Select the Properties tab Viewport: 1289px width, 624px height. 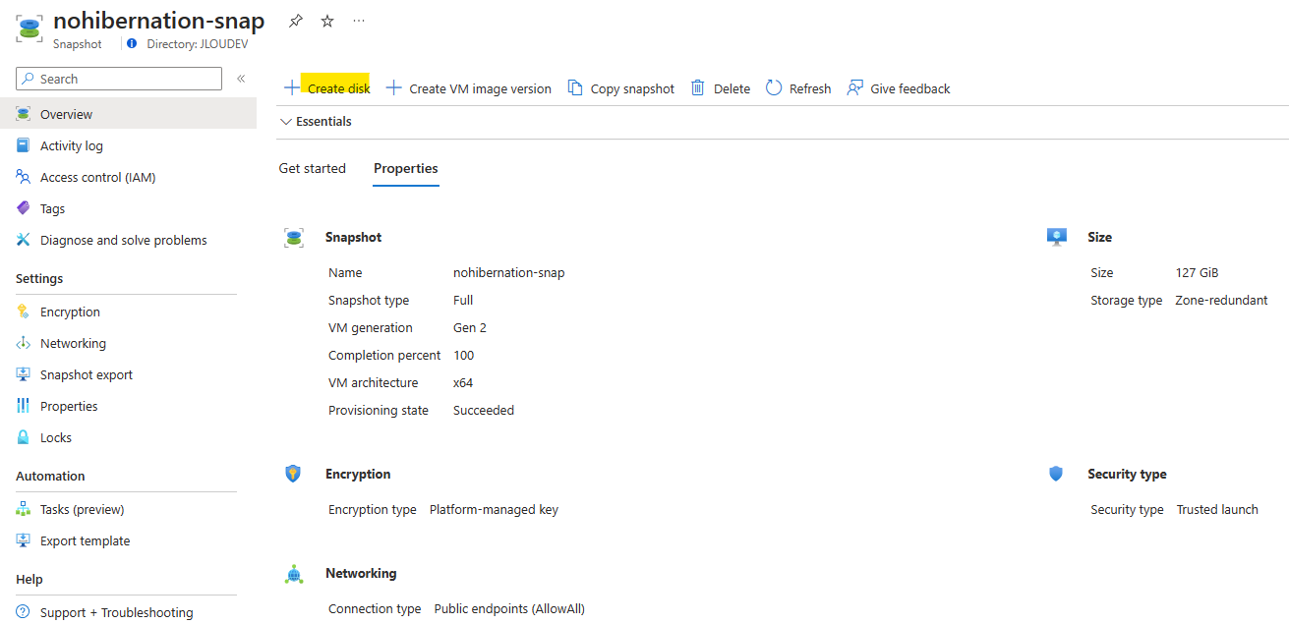pyautogui.click(x=406, y=168)
